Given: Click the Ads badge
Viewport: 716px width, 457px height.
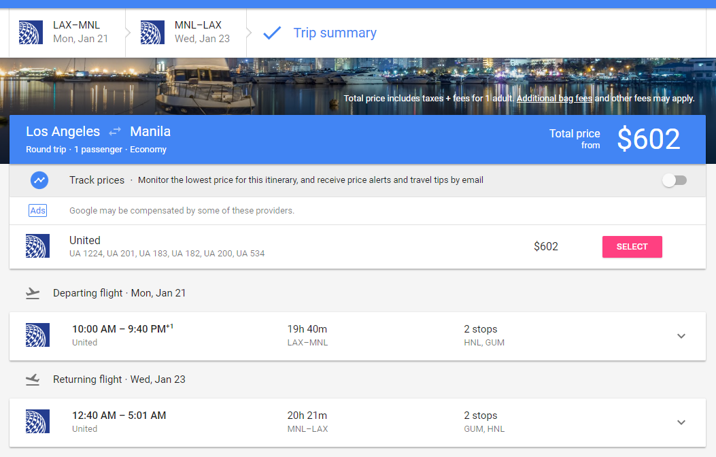Looking at the screenshot, I should [x=37, y=210].
